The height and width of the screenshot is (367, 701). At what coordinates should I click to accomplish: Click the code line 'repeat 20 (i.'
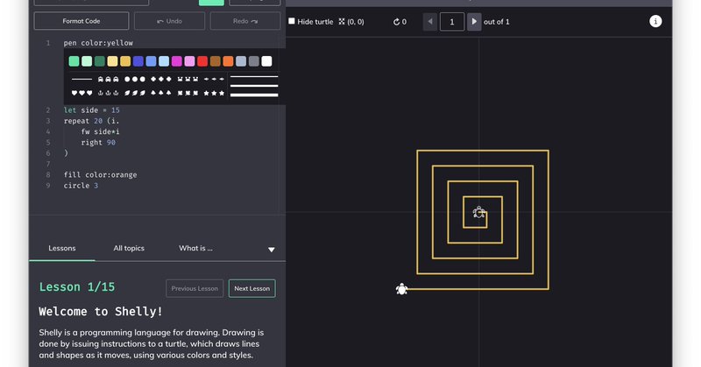[92, 121]
